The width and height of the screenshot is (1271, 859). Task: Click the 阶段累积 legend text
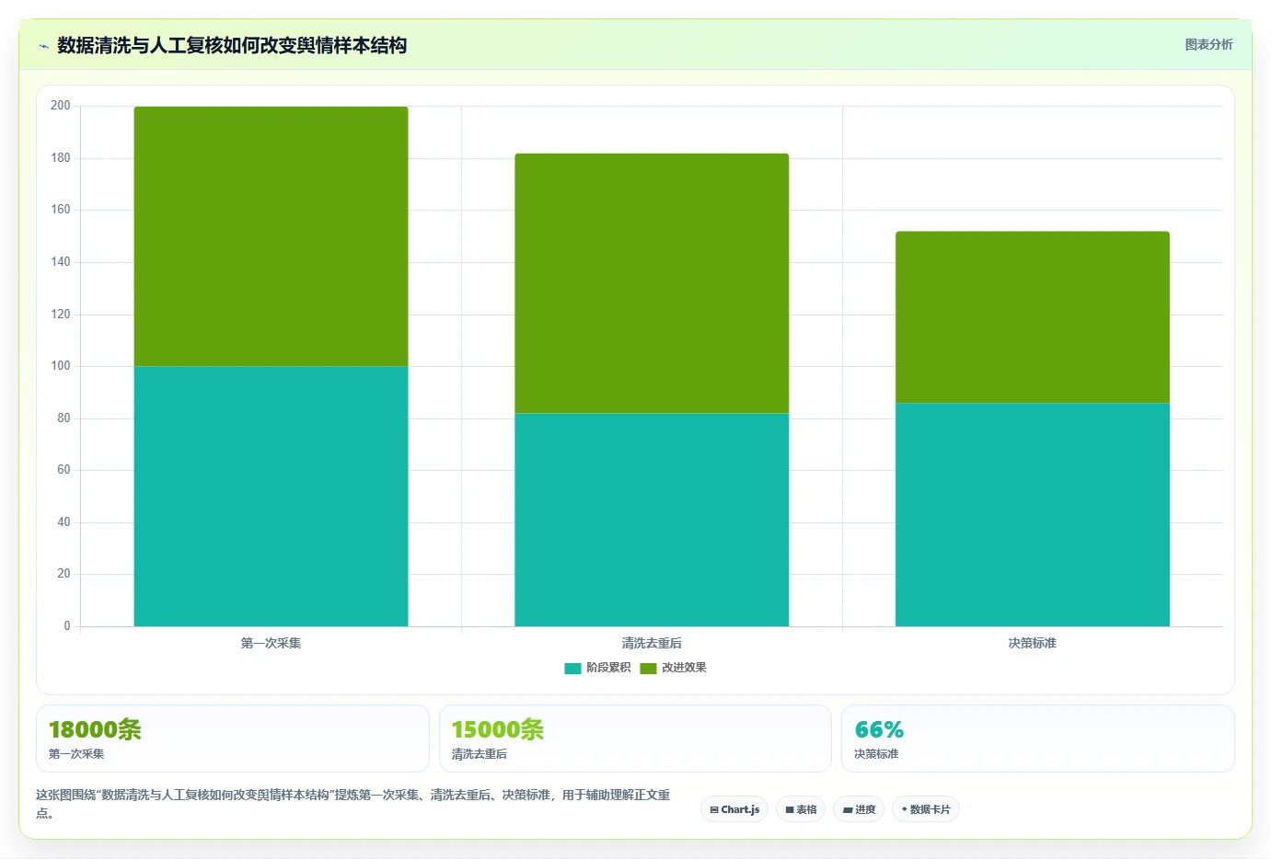[608, 668]
